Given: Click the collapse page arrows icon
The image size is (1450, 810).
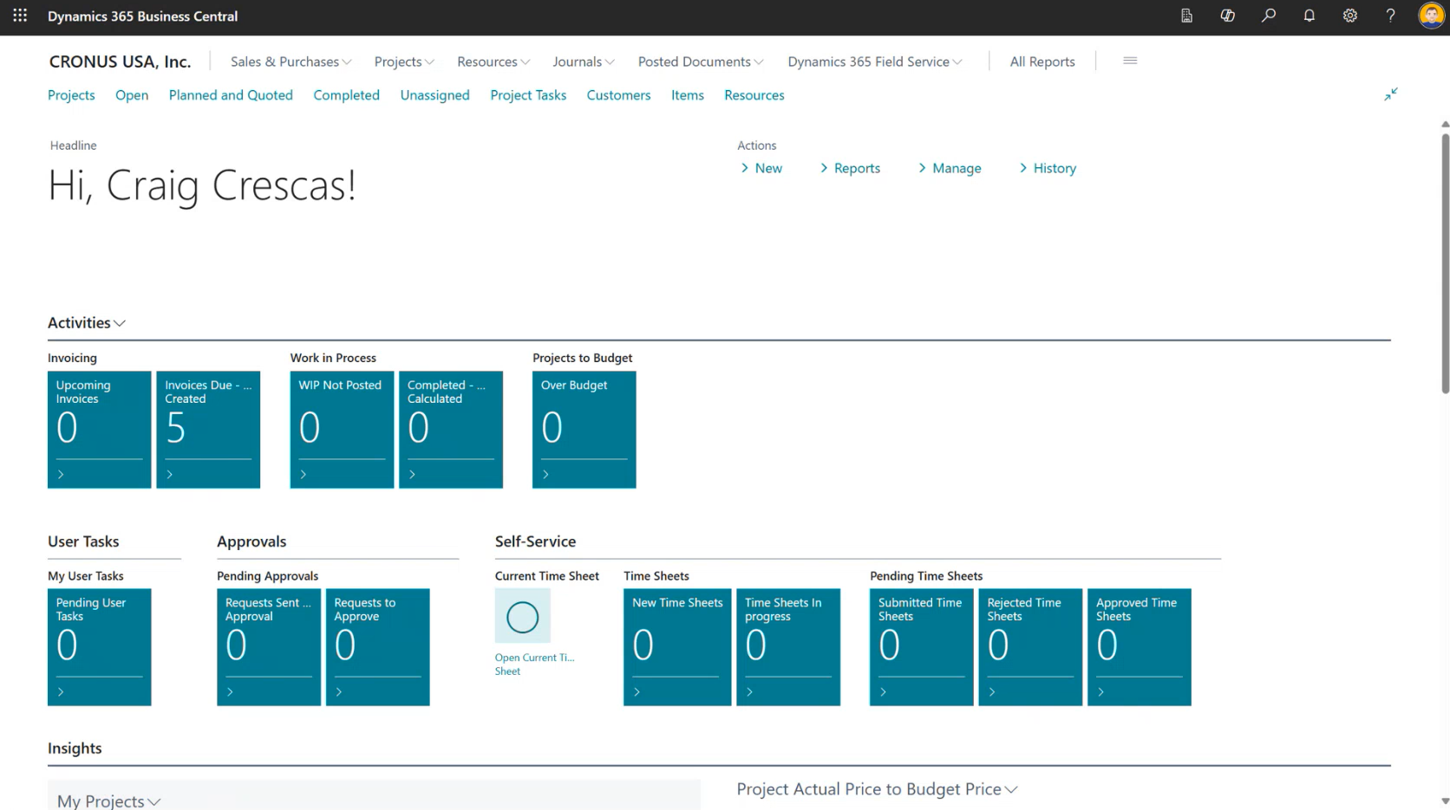Looking at the screenshot, I should click(x=1390, y=94).
